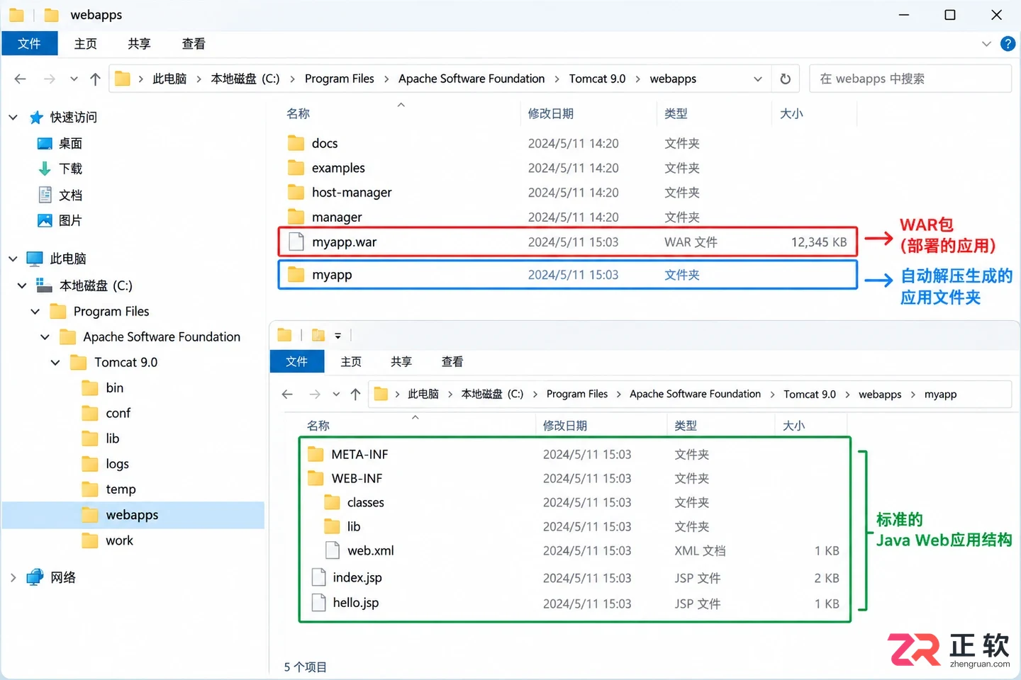Open the Share (共享) tab in webapps window
1021x680 pixels.
click(x=139, y=44)
